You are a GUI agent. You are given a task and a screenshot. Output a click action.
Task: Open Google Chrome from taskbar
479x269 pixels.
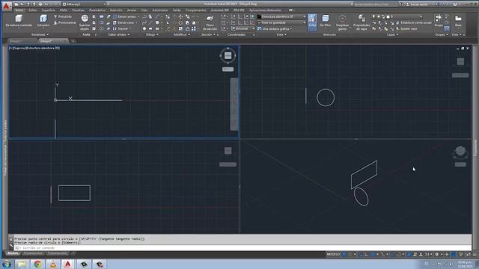tap(38, 264)
